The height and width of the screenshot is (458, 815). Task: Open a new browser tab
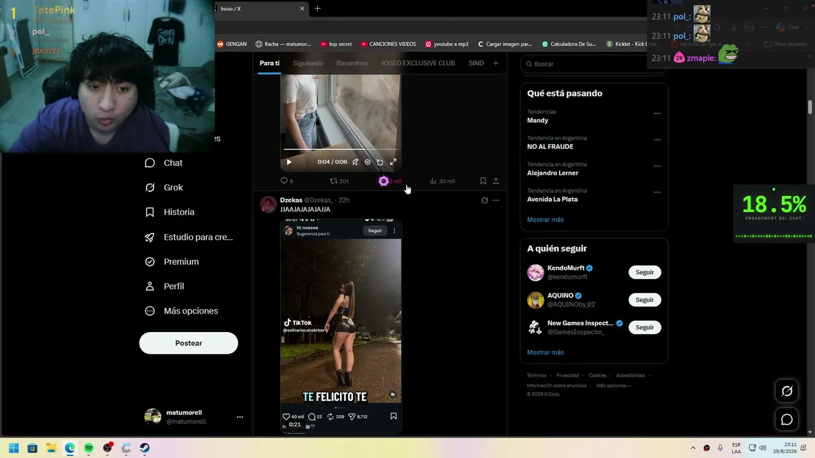(x=317, y=8)
